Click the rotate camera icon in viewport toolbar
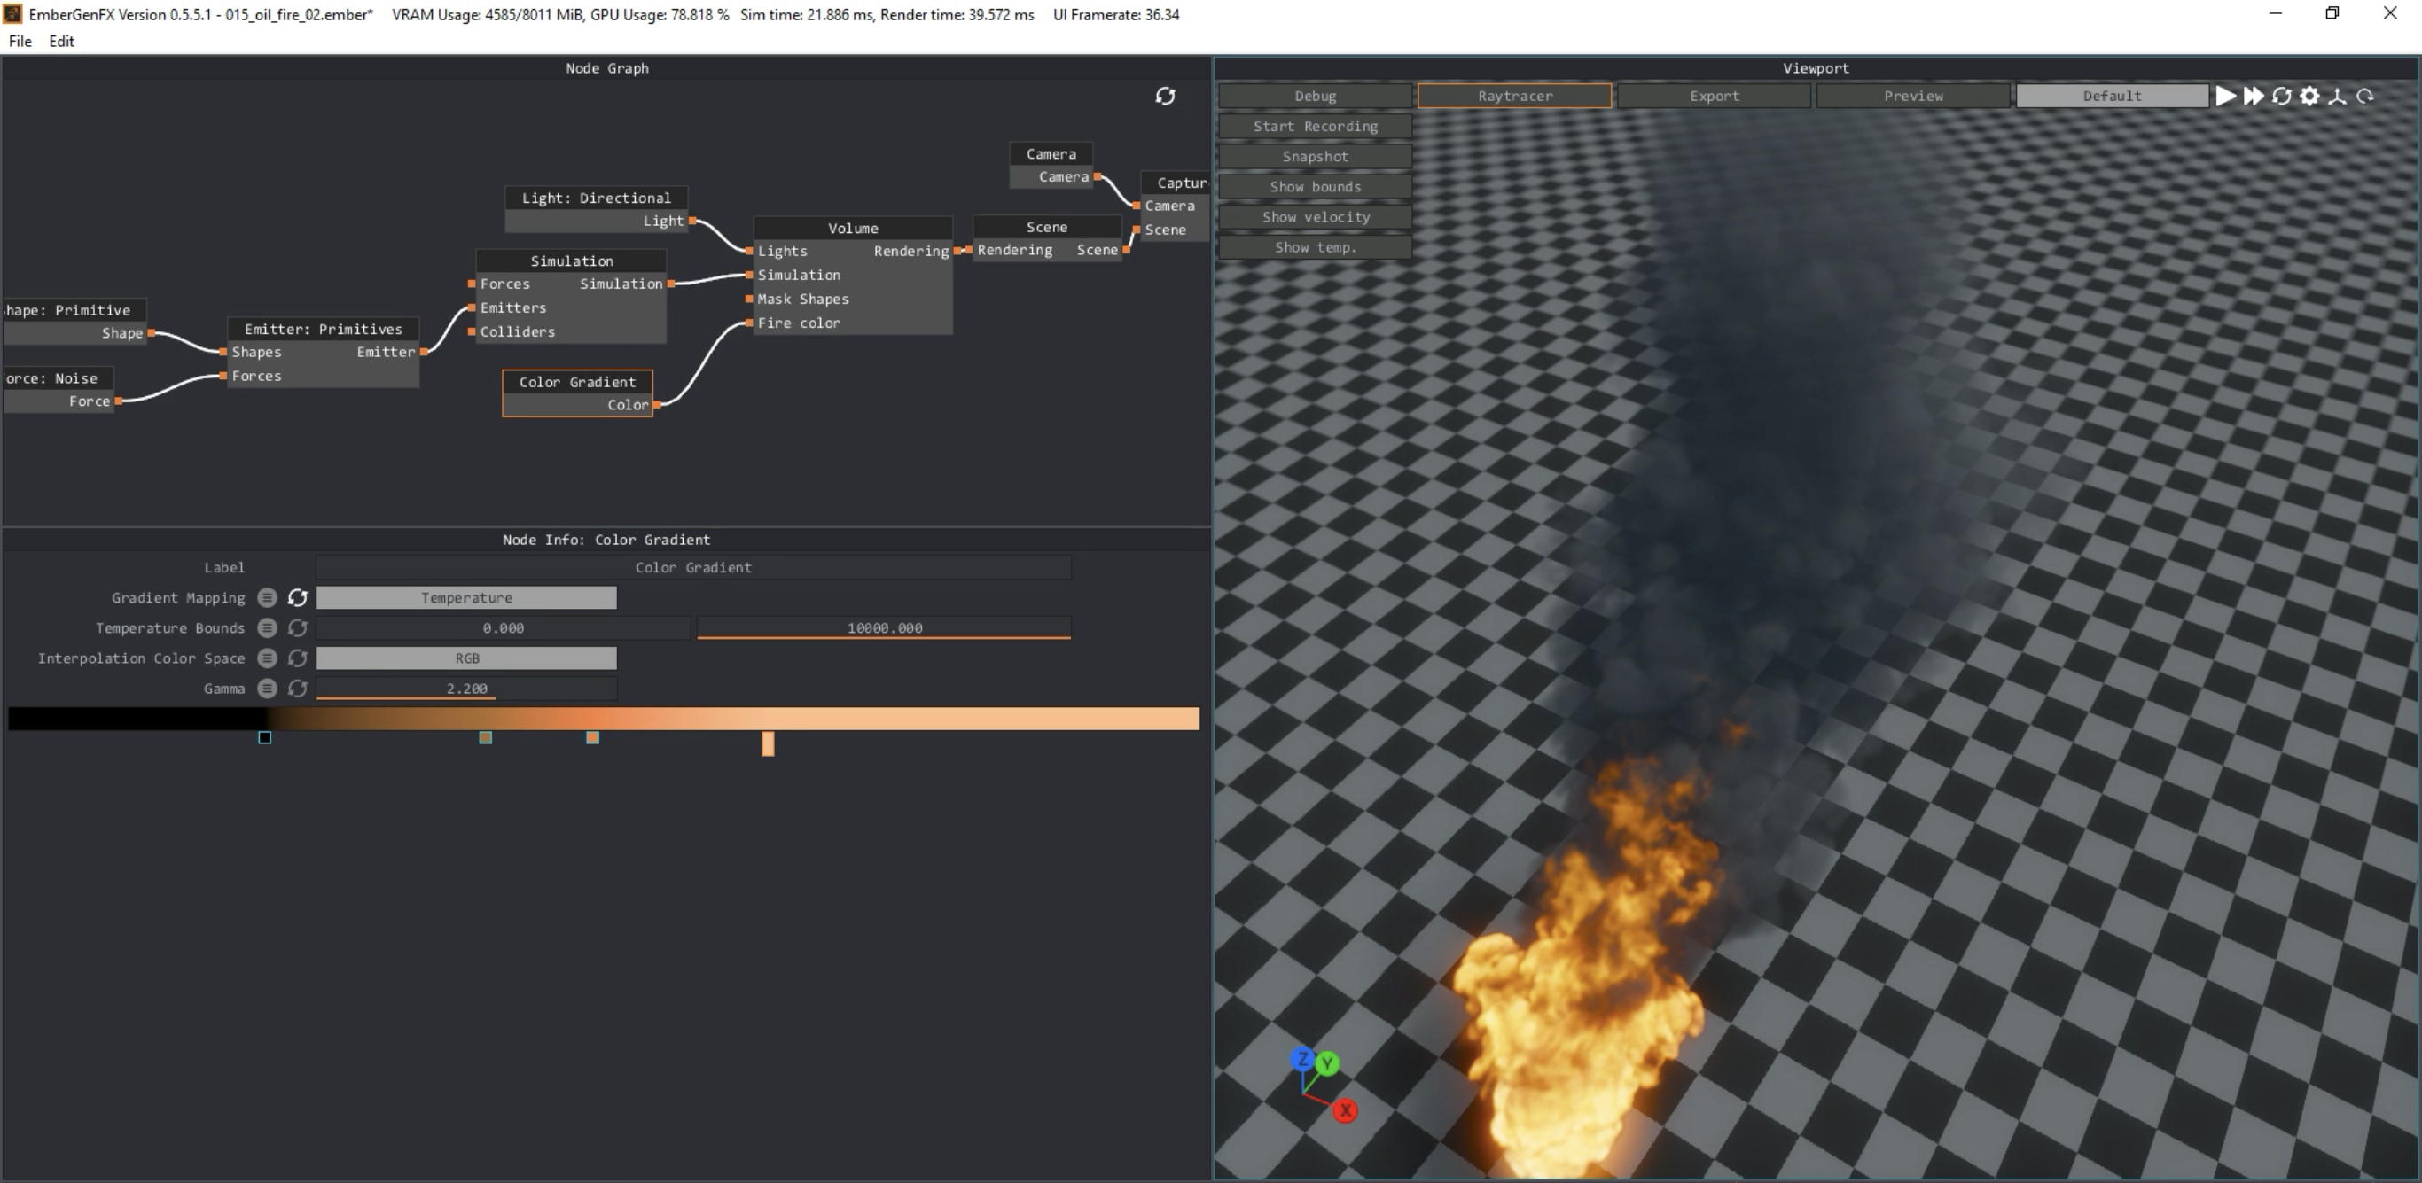This screenshot has width=2422, height=1183. [2365, 96]
